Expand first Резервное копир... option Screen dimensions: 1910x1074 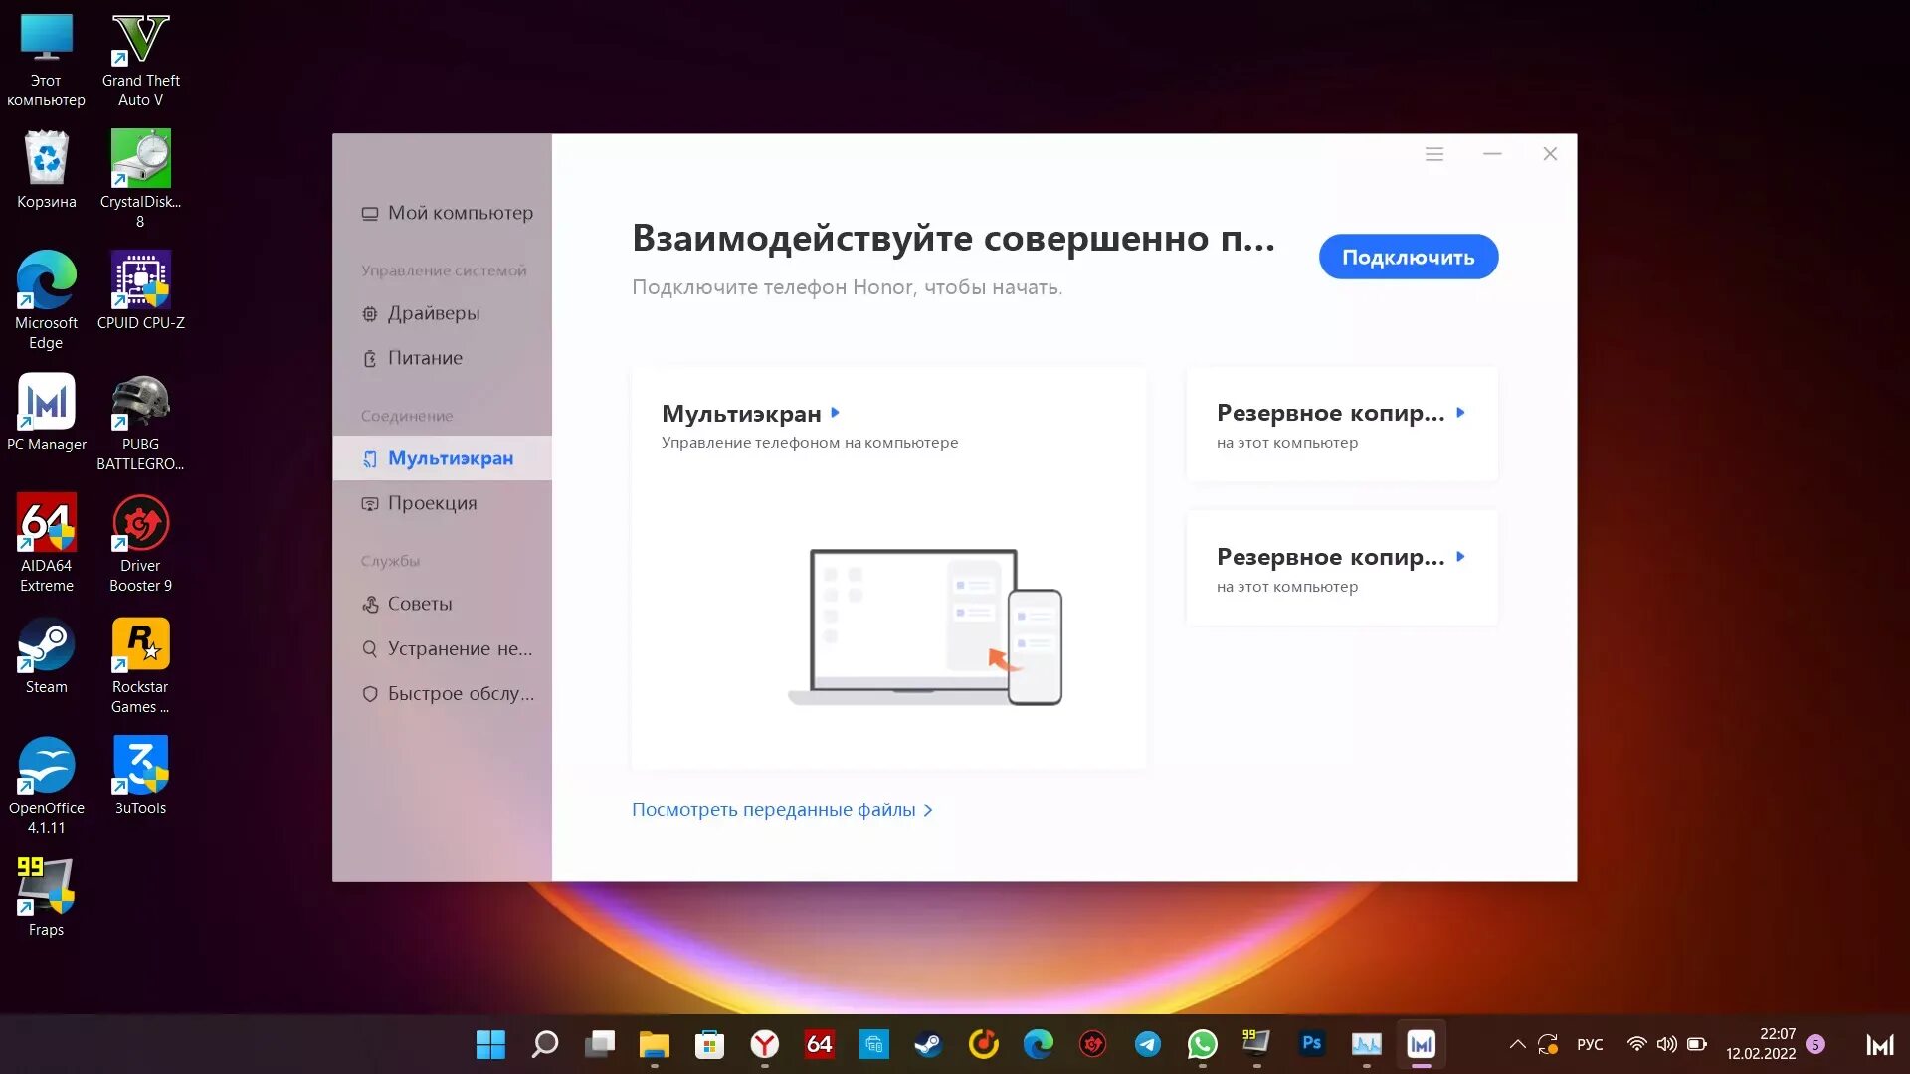[1461, 412]
